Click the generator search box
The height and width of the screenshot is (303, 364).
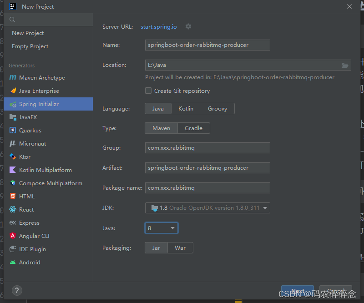(x=49, y=20)
